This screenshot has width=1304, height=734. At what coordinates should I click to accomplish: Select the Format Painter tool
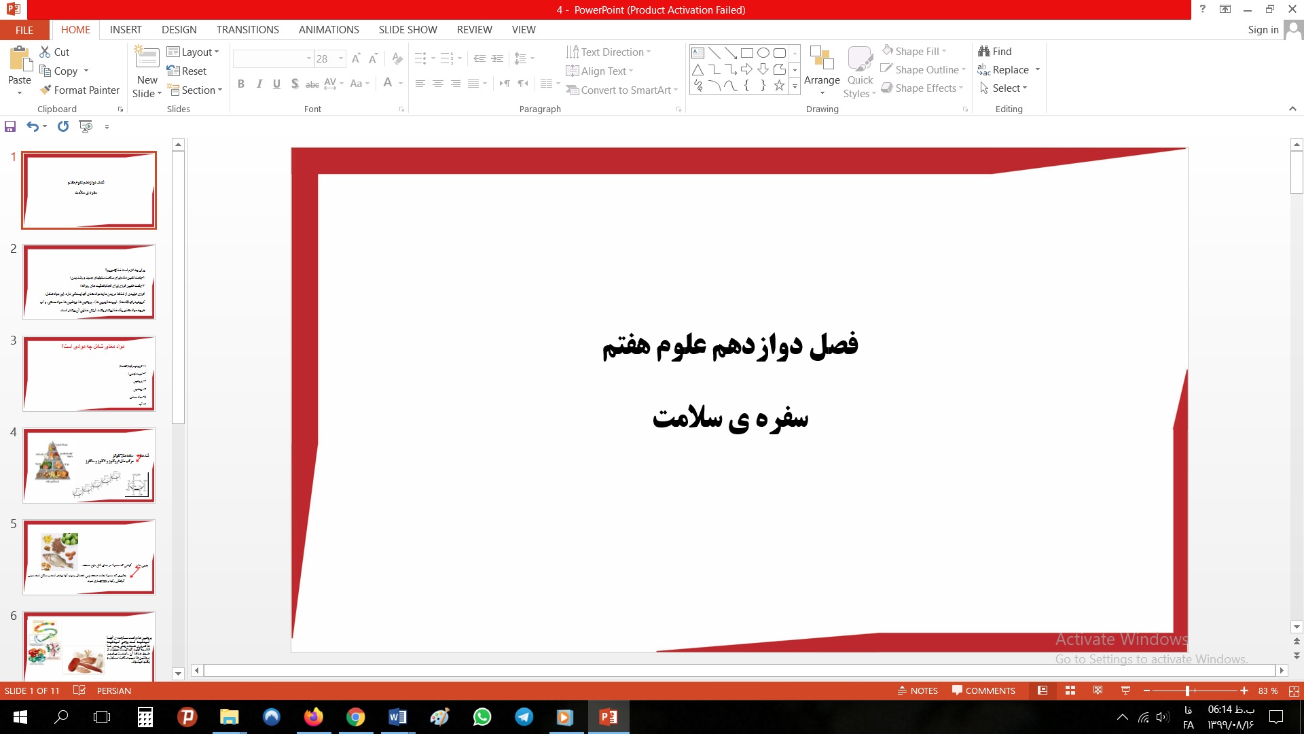coord(79,90)
